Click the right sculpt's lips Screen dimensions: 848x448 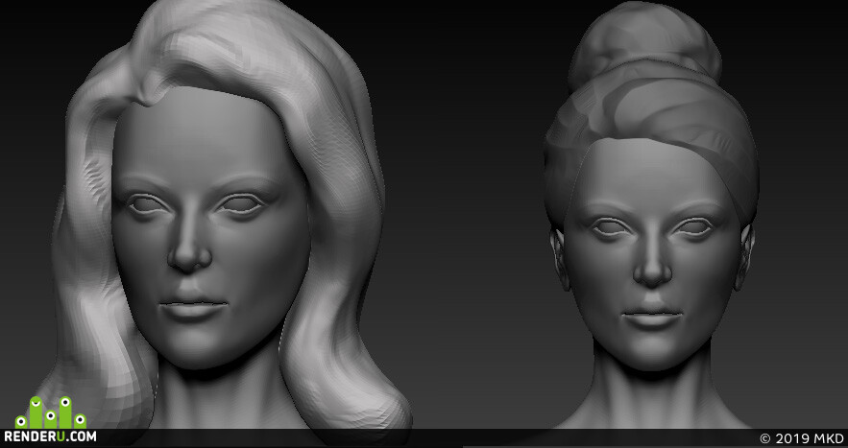[x=652, y=317]
